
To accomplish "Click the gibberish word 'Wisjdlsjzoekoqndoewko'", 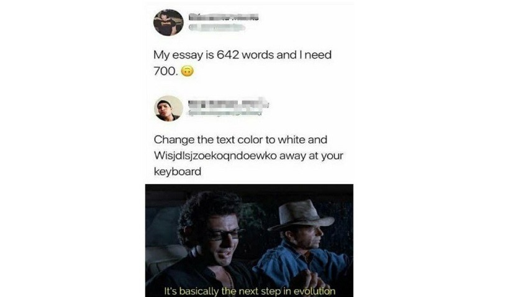I will (x=215, y=156).
